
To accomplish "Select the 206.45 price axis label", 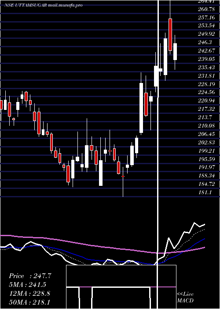I will (207, 134).
